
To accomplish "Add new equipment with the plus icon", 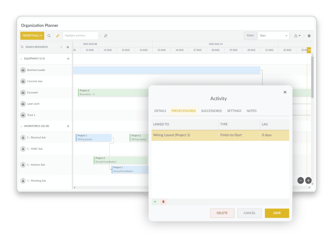I will [x=68, y=58].
